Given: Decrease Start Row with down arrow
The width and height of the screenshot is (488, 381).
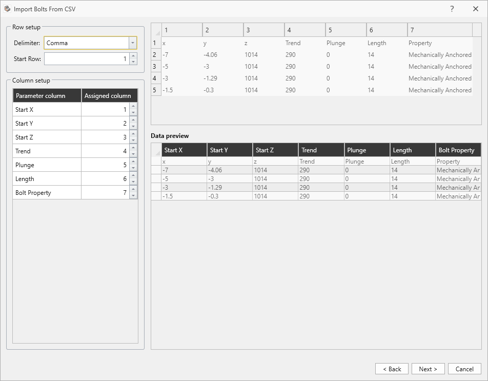Looking at the screenshot, I should pyautogui.click(x=133, y=62).
